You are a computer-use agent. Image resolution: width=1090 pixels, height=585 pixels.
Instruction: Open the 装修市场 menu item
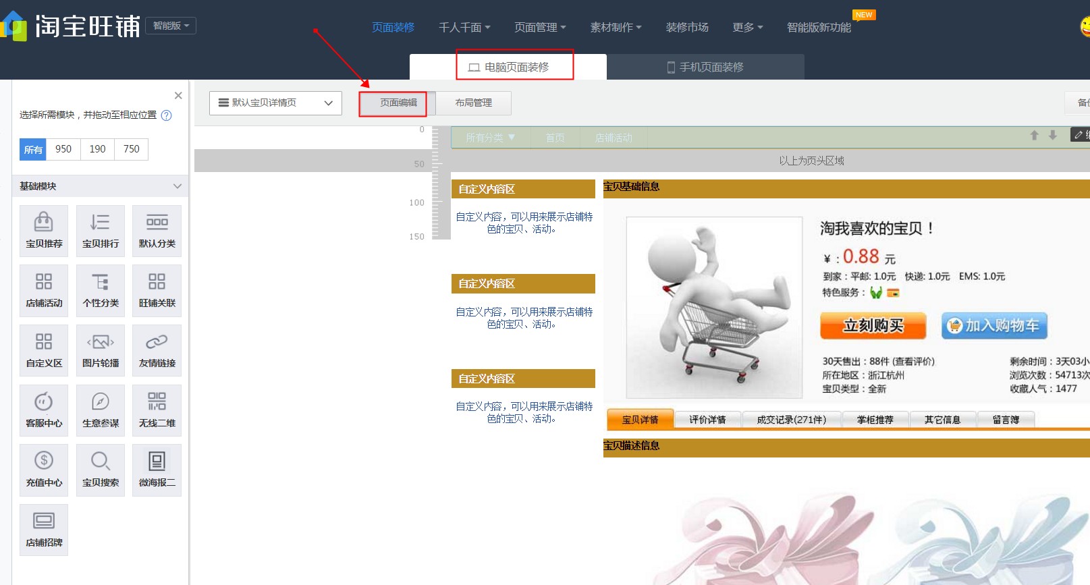click(x=687, y=28)
